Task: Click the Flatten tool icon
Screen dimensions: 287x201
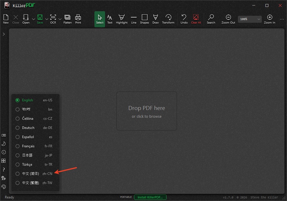Action: pos(68,19)
